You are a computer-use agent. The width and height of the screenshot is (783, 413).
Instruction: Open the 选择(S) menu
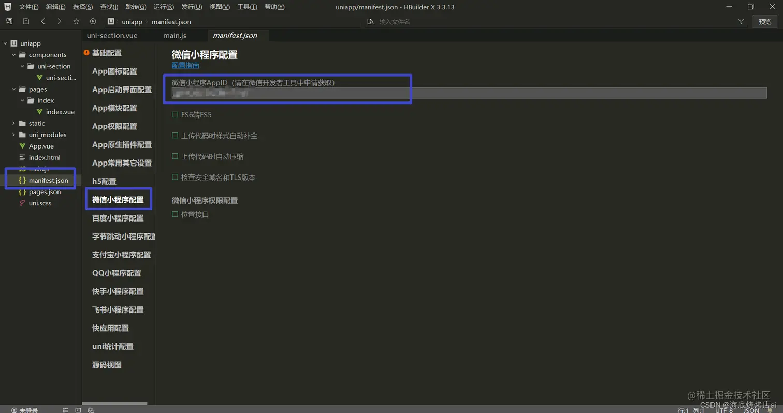(83, 7)
